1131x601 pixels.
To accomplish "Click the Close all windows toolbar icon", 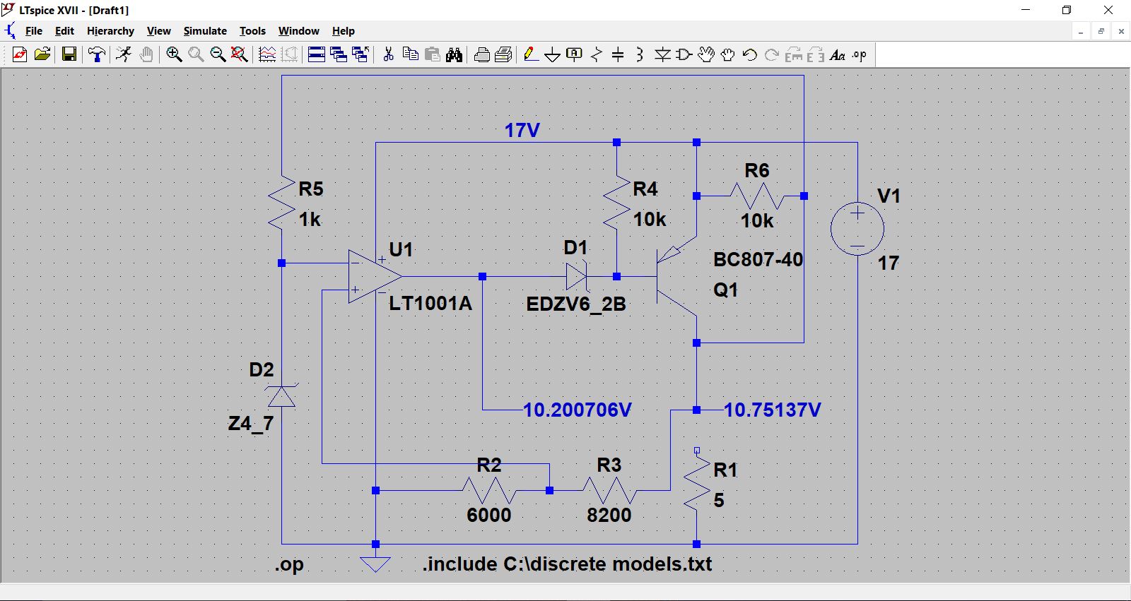I will (361, 54).
